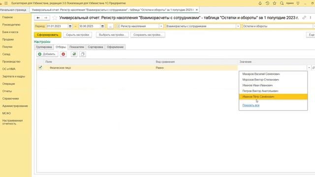
Task: Open Производство section
Action: click(11, 61)
